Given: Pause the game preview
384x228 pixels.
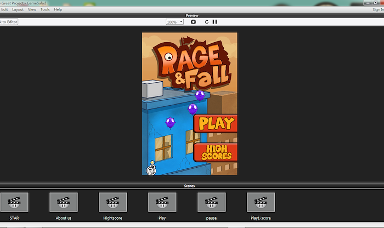Looking at the screenshot, I should coord(215,22).
